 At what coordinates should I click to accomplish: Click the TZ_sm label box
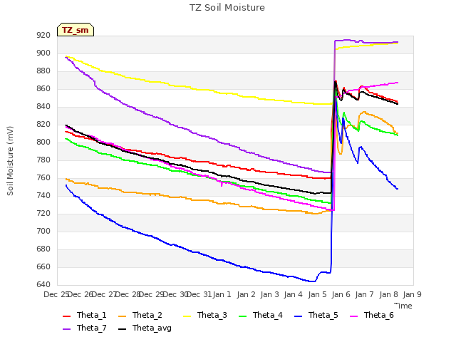(76, 30)
